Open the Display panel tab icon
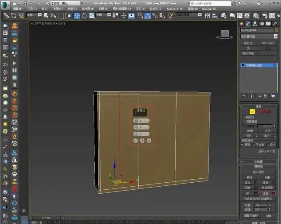This screenshot has width=281, height=224. pos(268,24)
